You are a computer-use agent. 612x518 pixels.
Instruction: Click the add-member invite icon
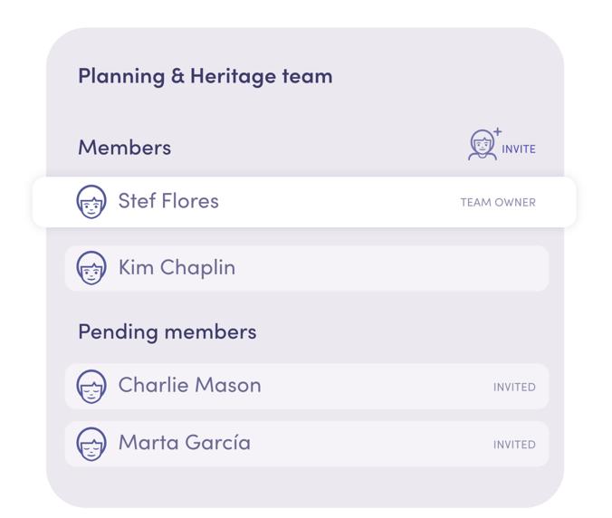click(484, 145)
